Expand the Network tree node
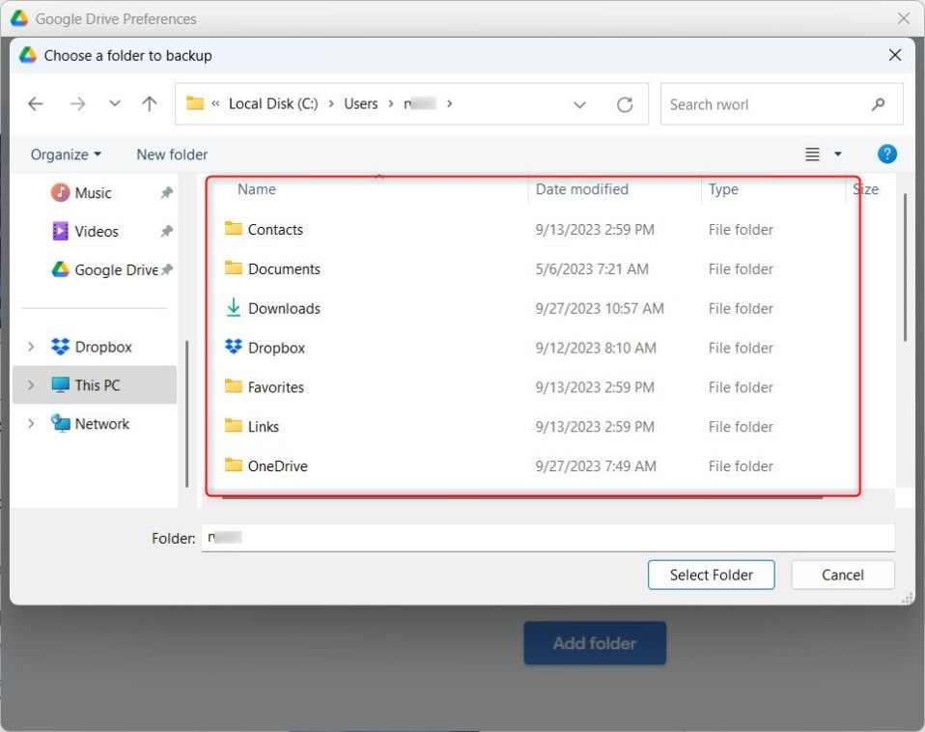The width and height of the screenshot is (925, 732). [x=31, y=424]
